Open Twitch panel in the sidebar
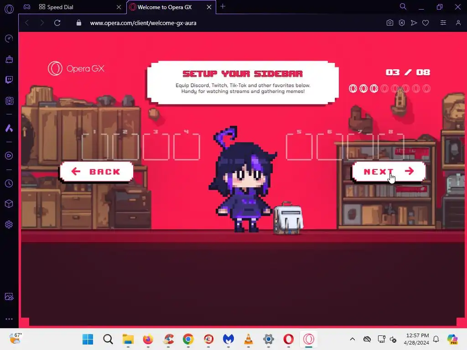The image size is (467, 350). [9, 80]
